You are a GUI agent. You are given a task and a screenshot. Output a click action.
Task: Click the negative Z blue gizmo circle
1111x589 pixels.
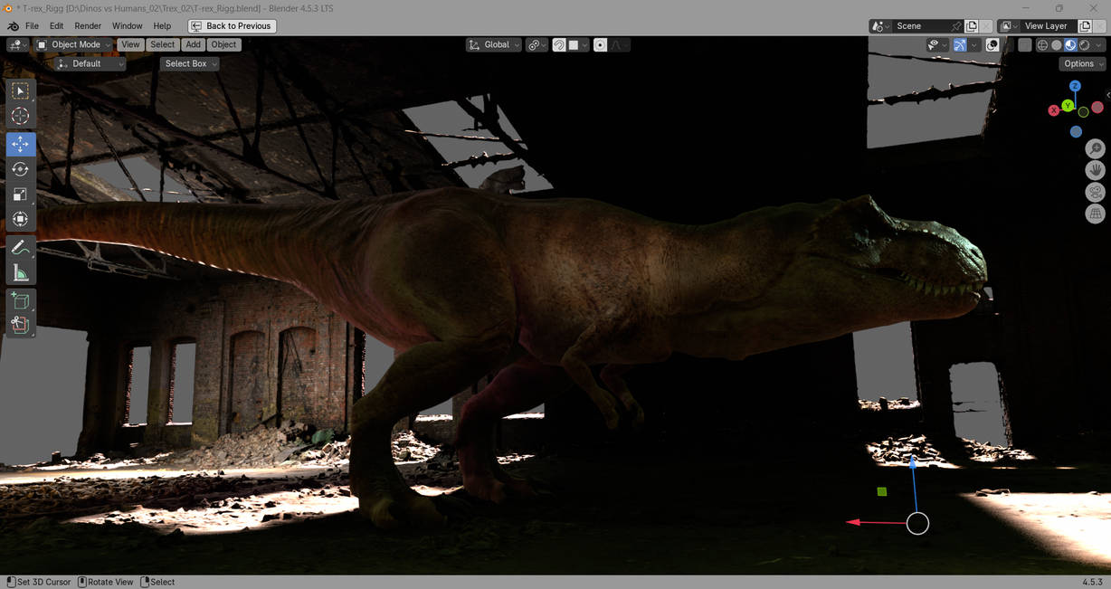pos(1076,131)
